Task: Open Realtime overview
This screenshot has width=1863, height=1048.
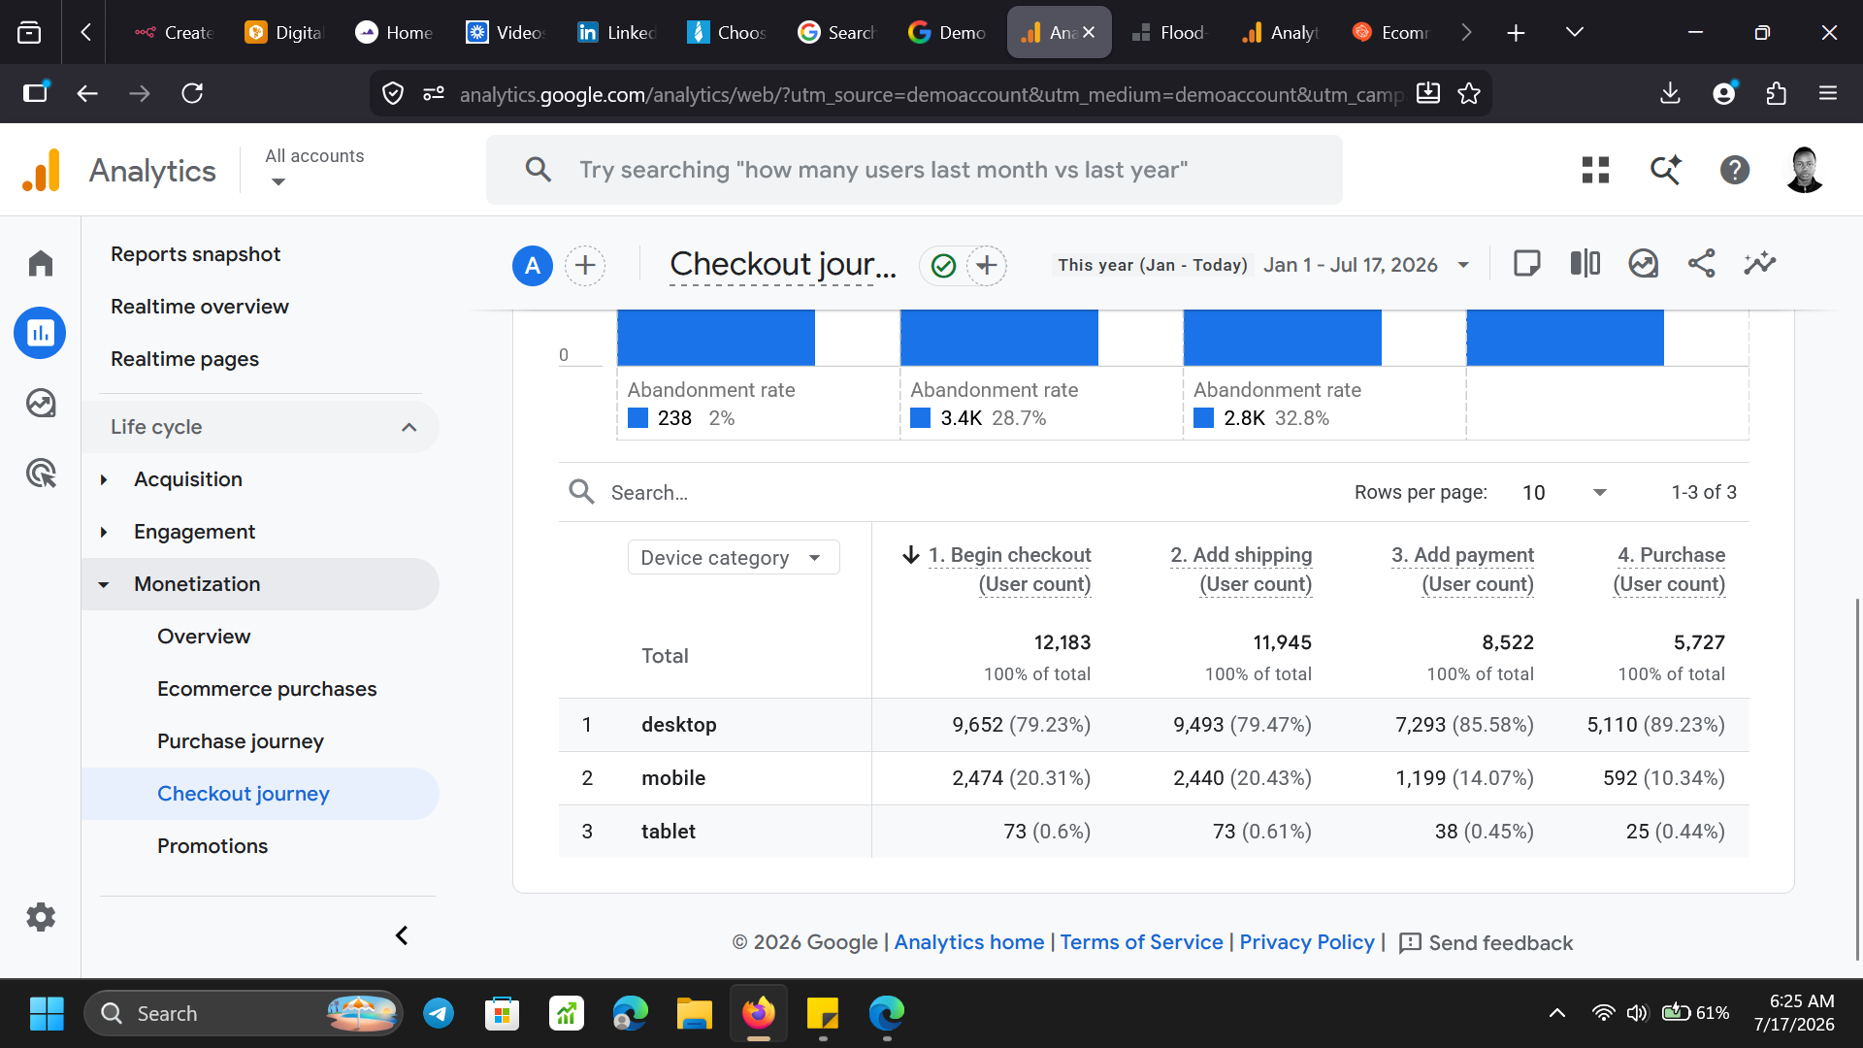Action: click(x=200, y=307)
